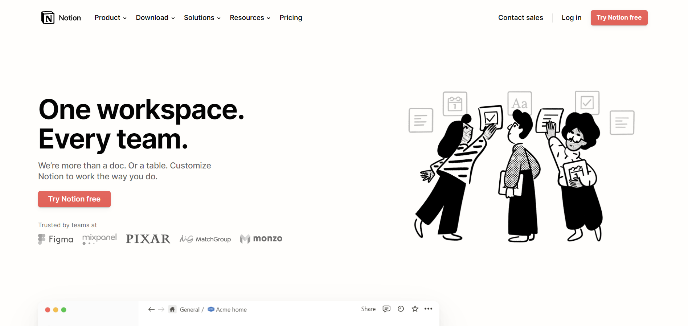
Task: Open the three-dot more menu
Action: point(428,309)
